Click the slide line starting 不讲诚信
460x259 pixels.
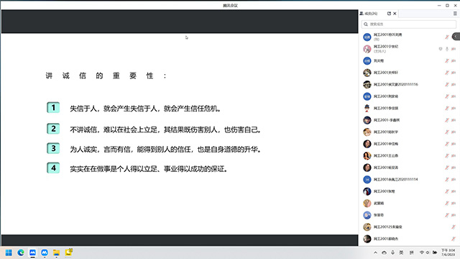[x=165, y=129]
